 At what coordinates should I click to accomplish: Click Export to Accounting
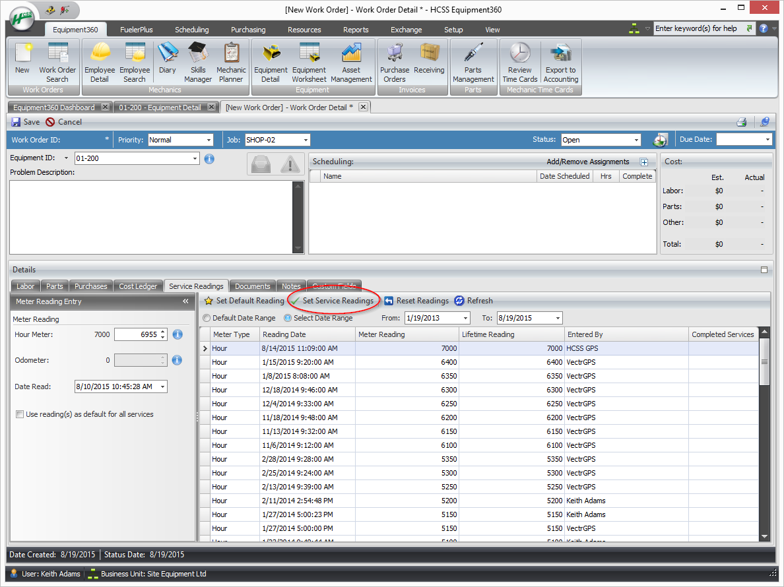(560, 63)
